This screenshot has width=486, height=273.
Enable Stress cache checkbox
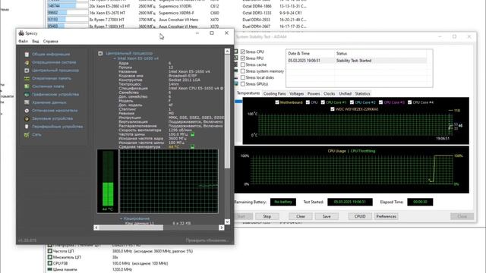[243, 64]
